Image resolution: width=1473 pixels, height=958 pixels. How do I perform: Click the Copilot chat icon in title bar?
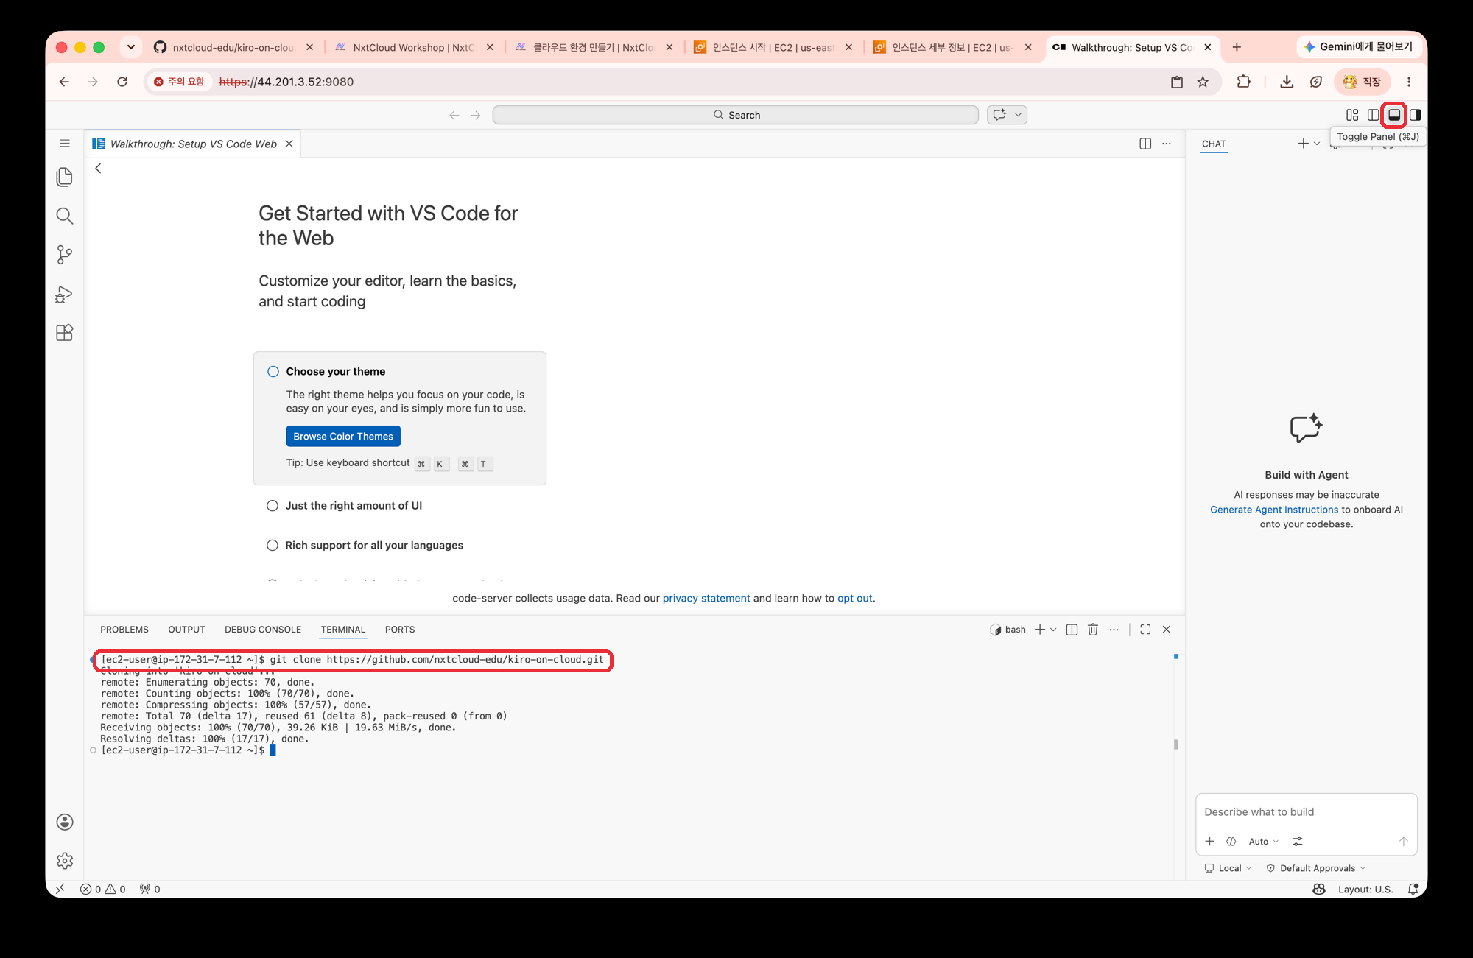tap(999, 115)
